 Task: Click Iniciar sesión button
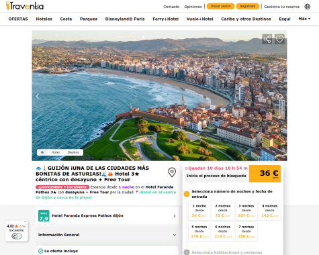[x=220, y=6]
